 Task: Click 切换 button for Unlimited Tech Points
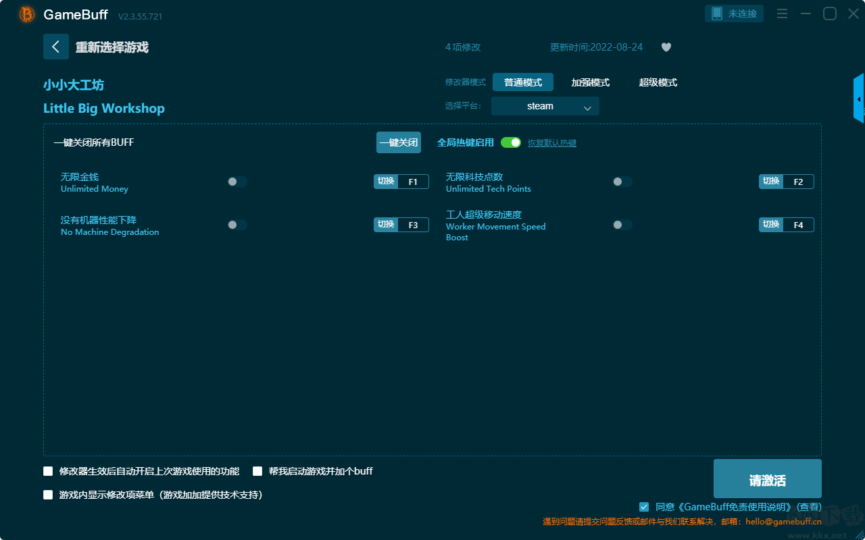coord(771,182)
